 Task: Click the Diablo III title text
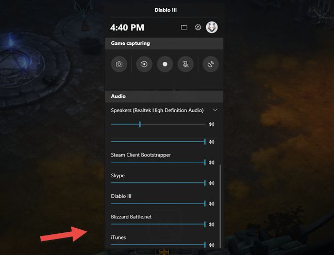tap(166, 10)
